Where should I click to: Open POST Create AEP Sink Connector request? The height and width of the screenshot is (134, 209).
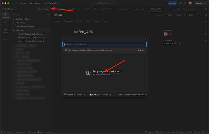31,38
